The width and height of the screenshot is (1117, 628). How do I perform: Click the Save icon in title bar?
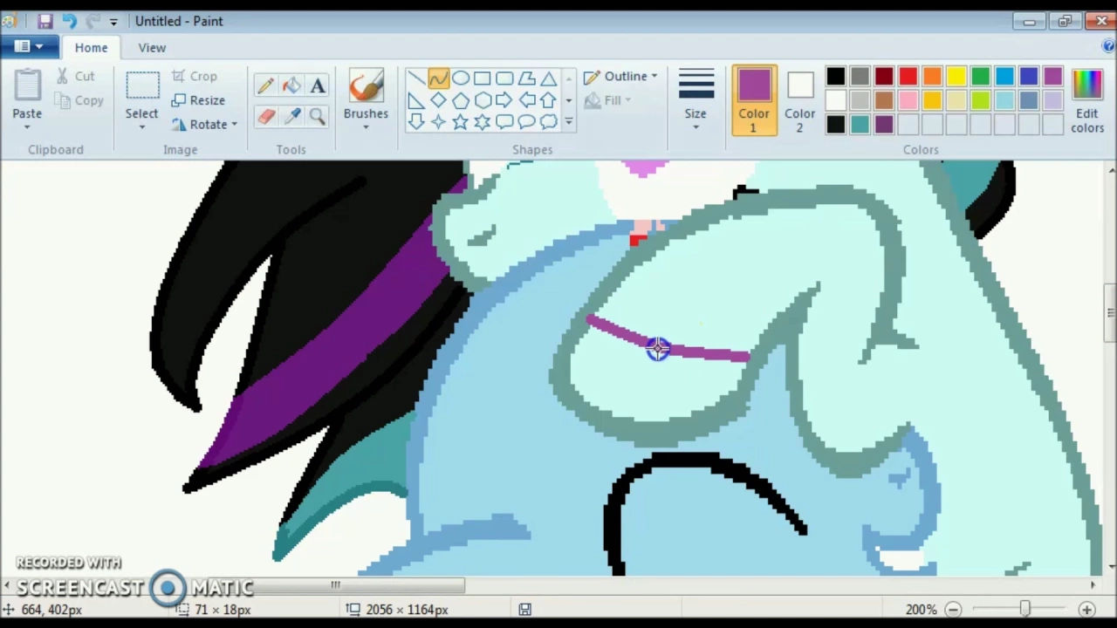[x=45, y=21]
